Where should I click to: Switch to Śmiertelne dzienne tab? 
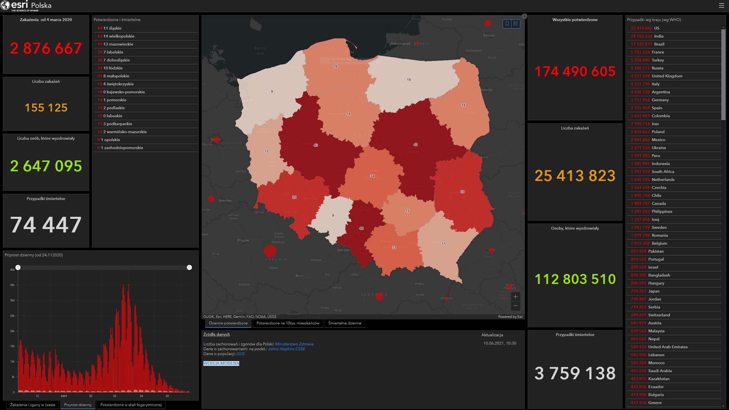point(345,323)
